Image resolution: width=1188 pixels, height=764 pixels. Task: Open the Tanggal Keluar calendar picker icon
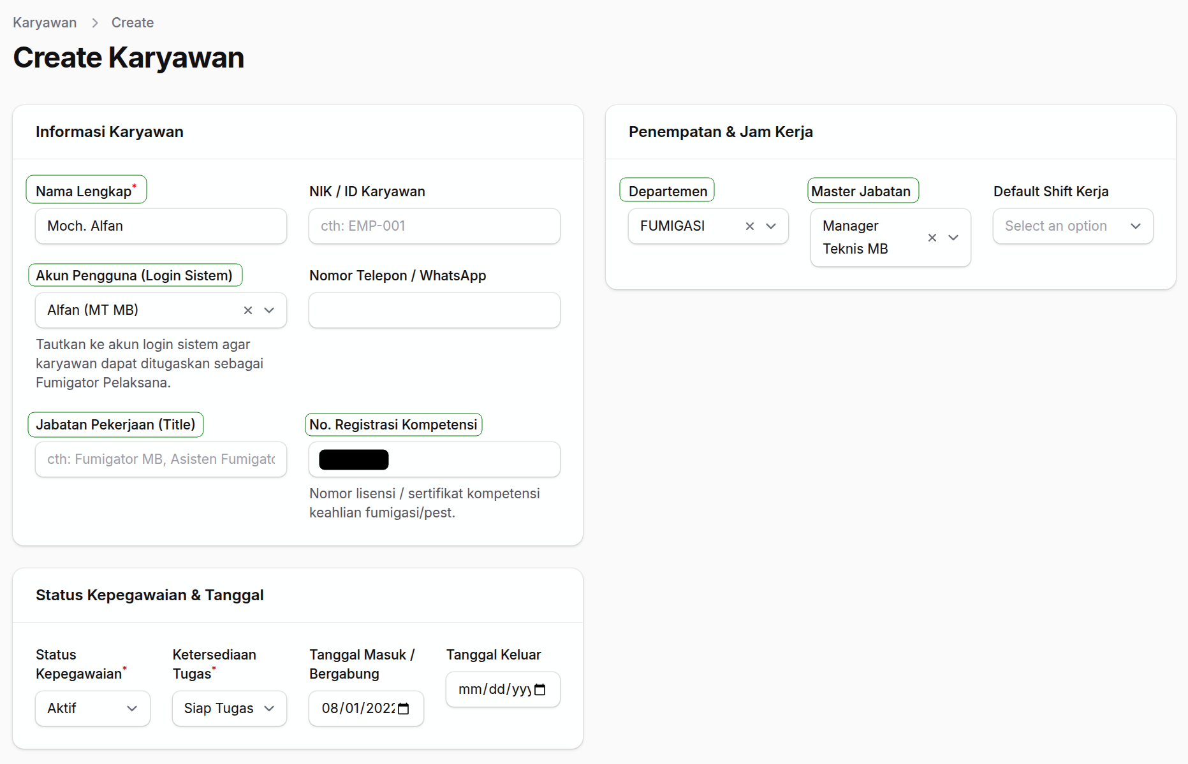(540, 689)
